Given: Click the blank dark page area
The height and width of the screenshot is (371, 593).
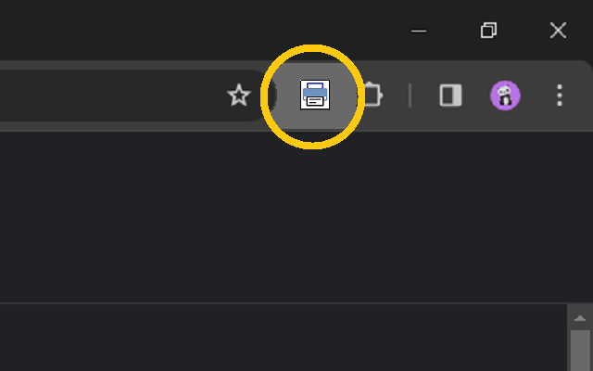Looking at the screenshot, I should click(284, 218).
